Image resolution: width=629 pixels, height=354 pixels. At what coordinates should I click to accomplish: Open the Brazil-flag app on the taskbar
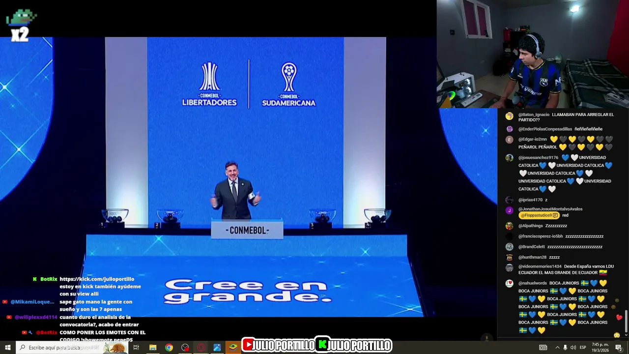[233, 348]
